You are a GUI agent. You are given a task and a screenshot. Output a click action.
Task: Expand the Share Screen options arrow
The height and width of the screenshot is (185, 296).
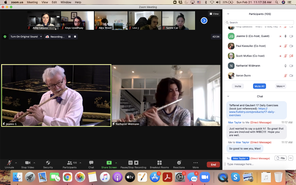(116, 163)
